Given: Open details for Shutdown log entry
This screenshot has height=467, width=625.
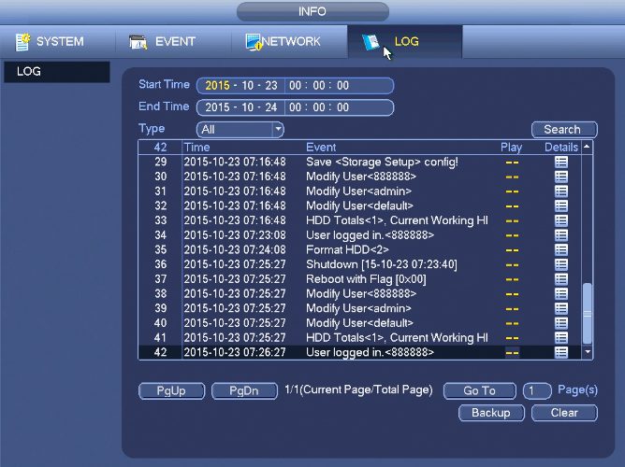Looking at the screenshot, I should coord(561,264).
